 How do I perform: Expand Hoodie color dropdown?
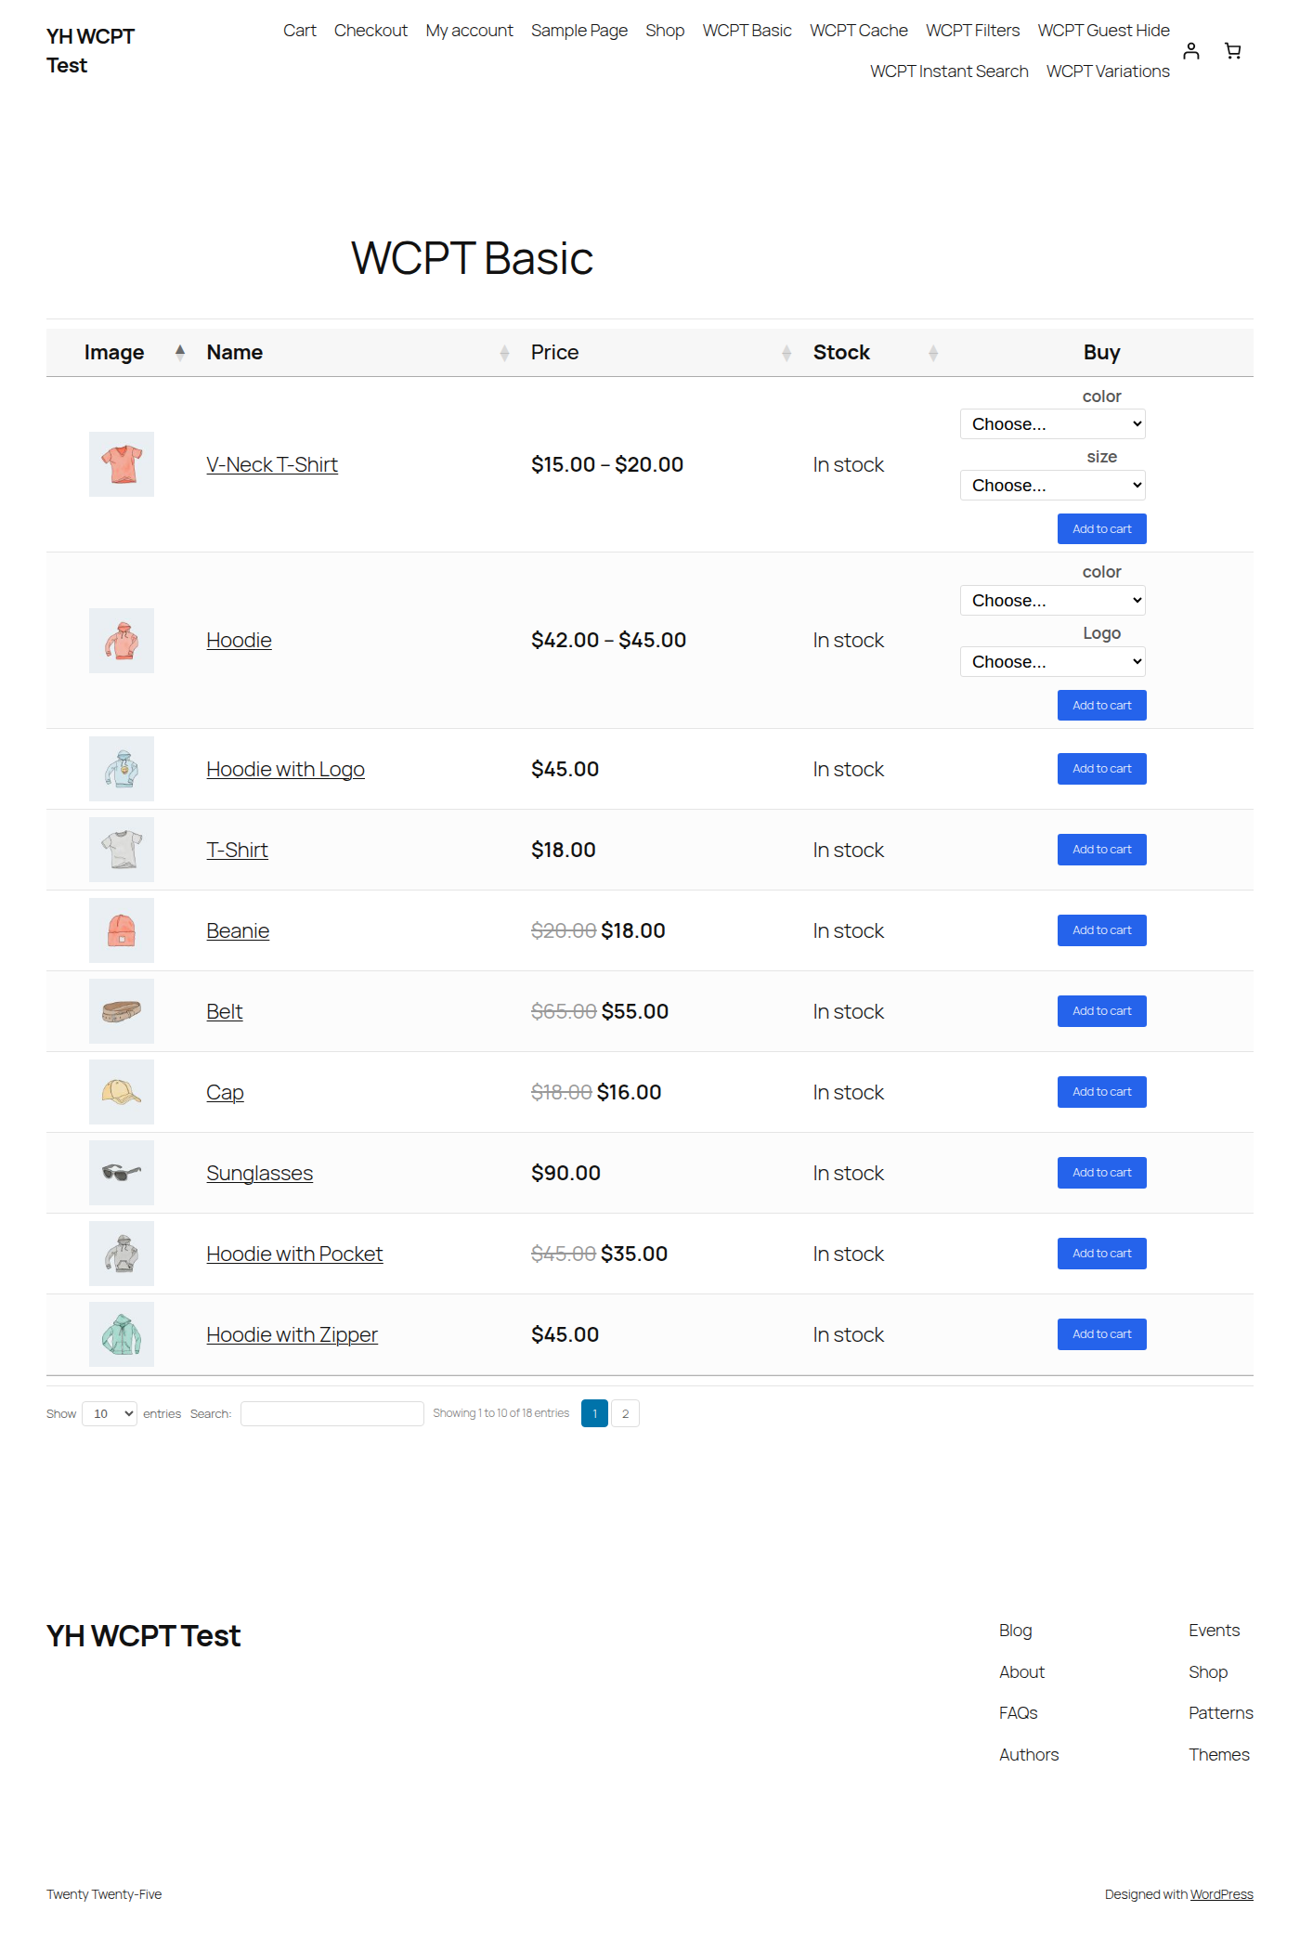pyautogui.click(x=1053, y=601)
